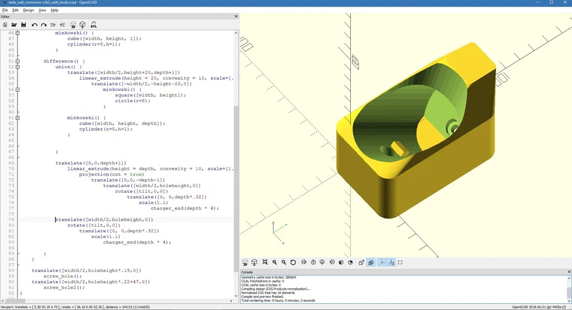This screenshot has height=310, width=572.
Task: Click the Viewport translate status bar text
Action: (75, 307)
